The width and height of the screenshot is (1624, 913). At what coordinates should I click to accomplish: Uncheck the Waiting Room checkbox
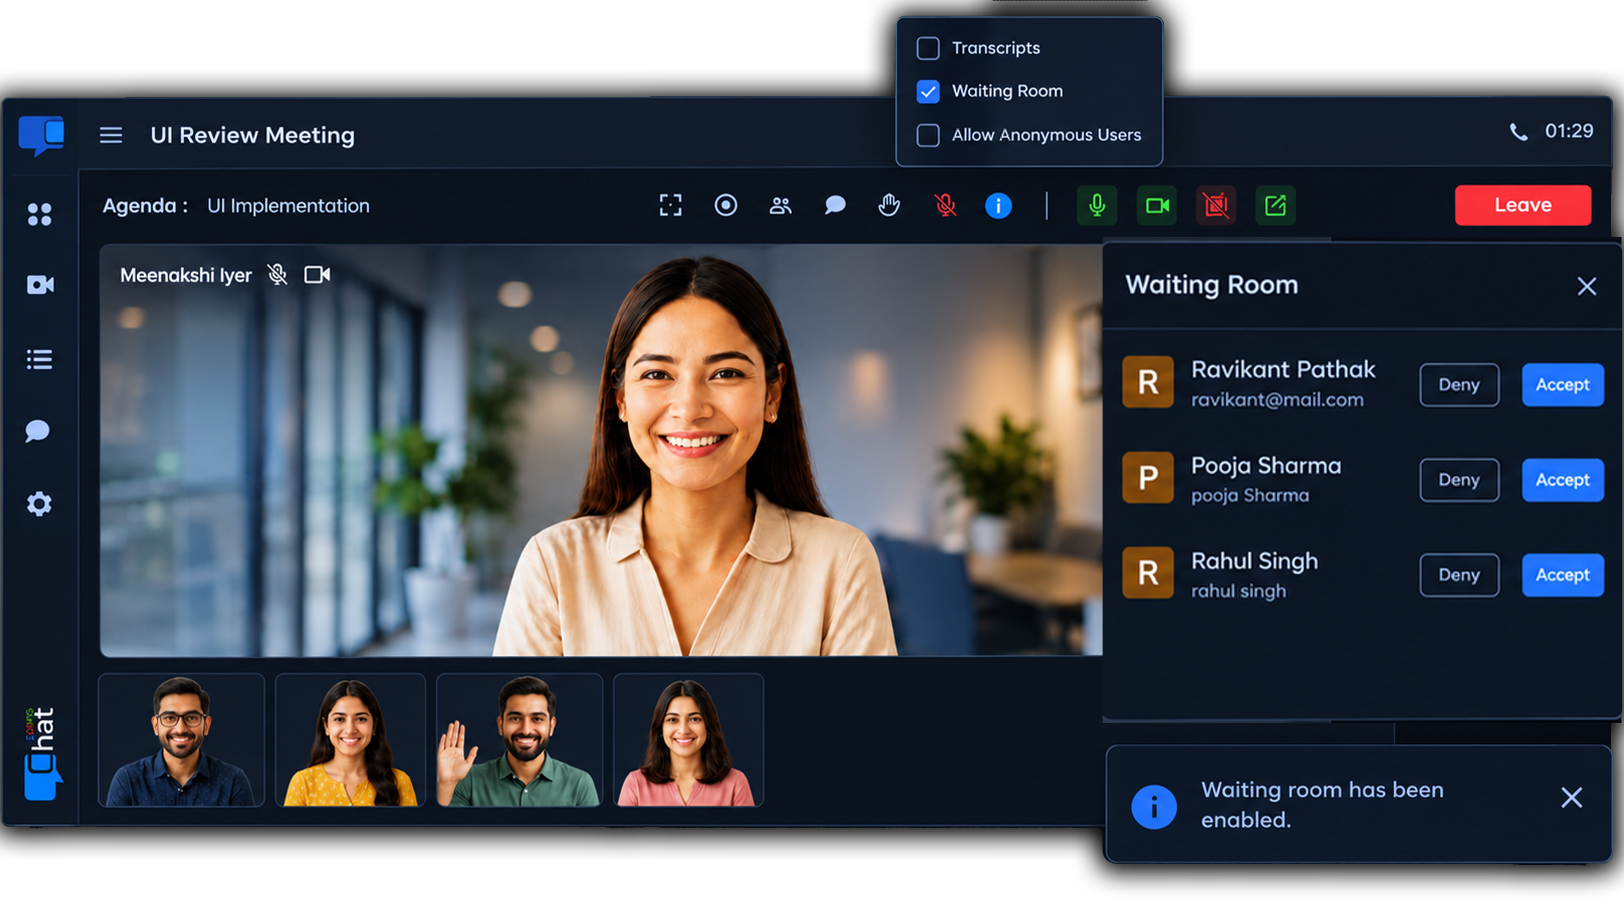(x=928, y=92)
